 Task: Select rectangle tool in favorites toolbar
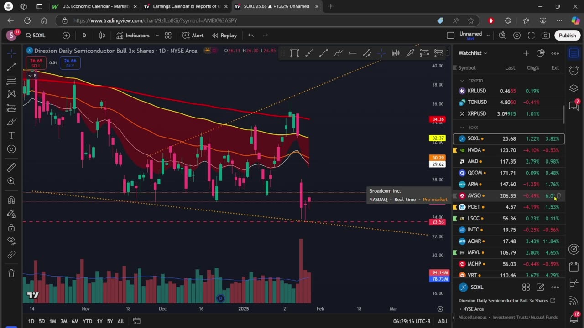coord(295,53)
